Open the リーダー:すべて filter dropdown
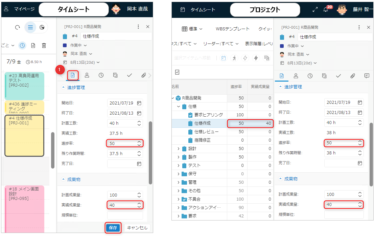The width and height of the screenshot is (375, 236). tap(221, 43)
